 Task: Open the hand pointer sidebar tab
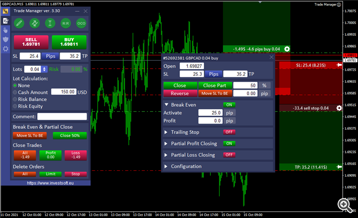[5, 30]
